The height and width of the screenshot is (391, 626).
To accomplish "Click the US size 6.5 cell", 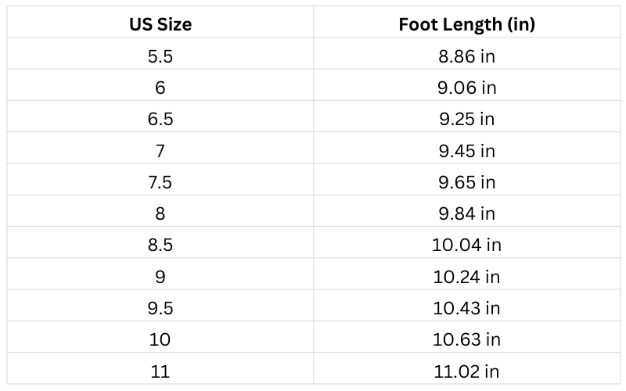I will (x=160, y=119).
